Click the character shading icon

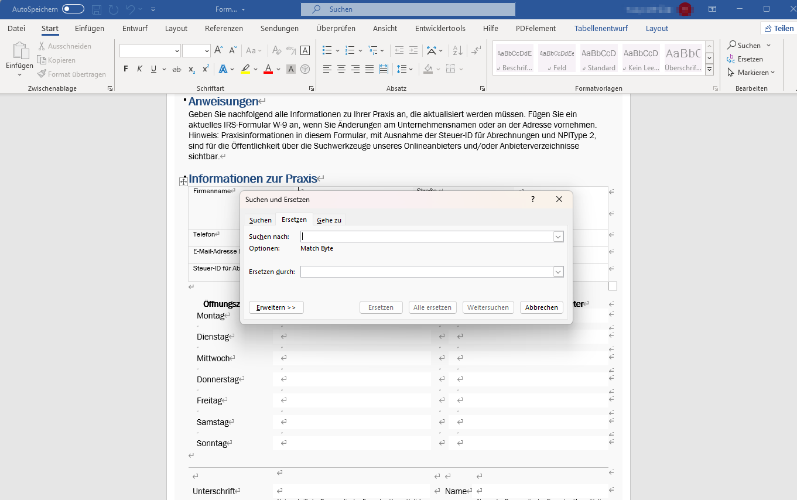(x=291, y=69)
